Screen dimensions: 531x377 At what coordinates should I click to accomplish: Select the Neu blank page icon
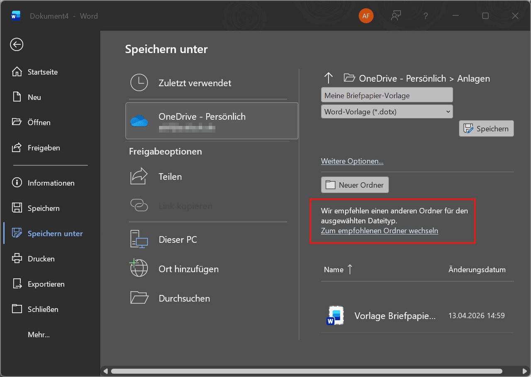[x=17, y=97]
